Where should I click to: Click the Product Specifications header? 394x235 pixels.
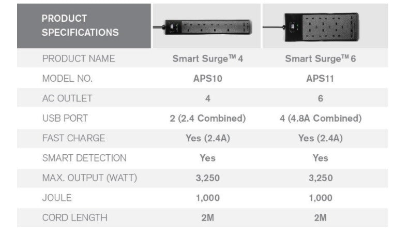tap(80, 26)
